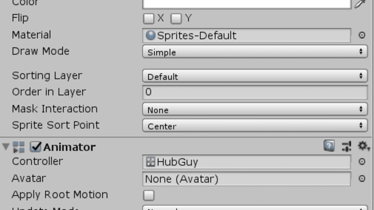Image resolution: width=374 pixels, height=210 pixels.
Task: Open Material object picker circle
Action: pyautogui.click(x=362, y=35)
